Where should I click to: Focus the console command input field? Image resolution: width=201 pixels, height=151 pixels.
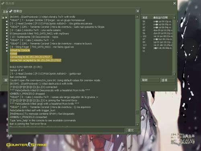(67, 130)
